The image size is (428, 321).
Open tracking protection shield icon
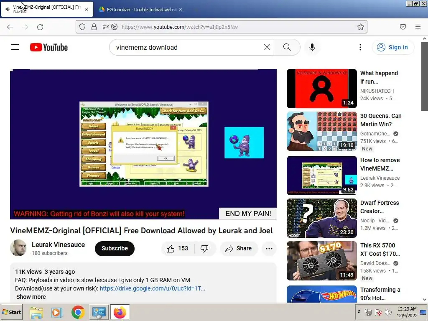pyautogui.click(x=82, y=27)
